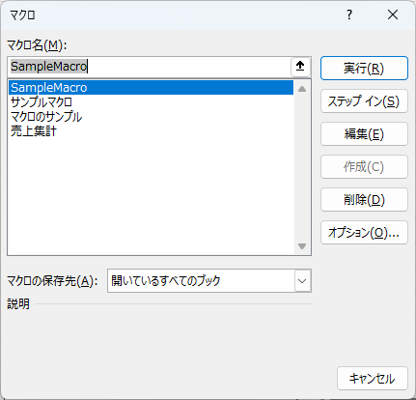
Task: Click the macro list scrollbar track
Action: point(302,167)
